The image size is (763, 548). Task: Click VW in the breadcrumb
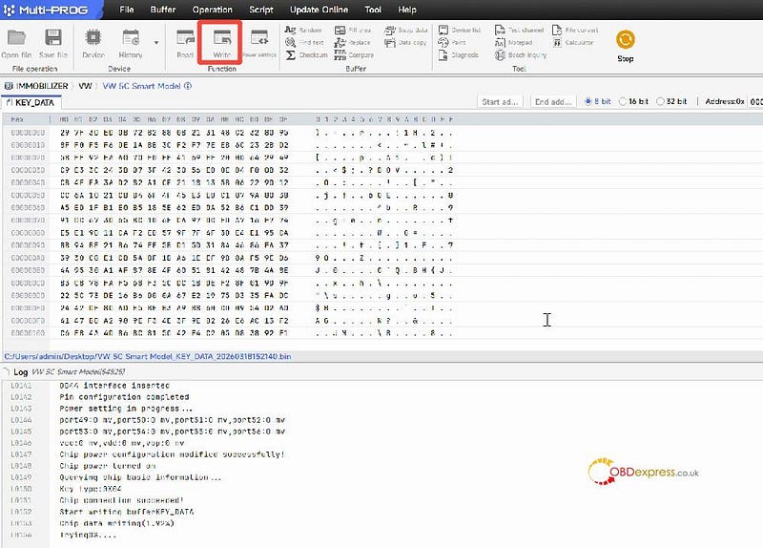(85, 86)
